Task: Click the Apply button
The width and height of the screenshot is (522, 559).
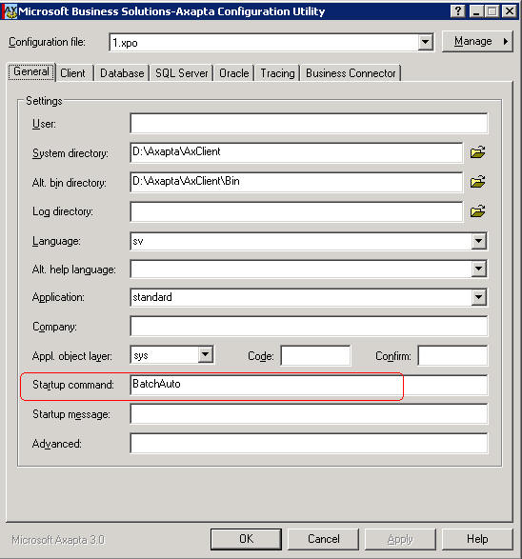Action: coord(400,539)
